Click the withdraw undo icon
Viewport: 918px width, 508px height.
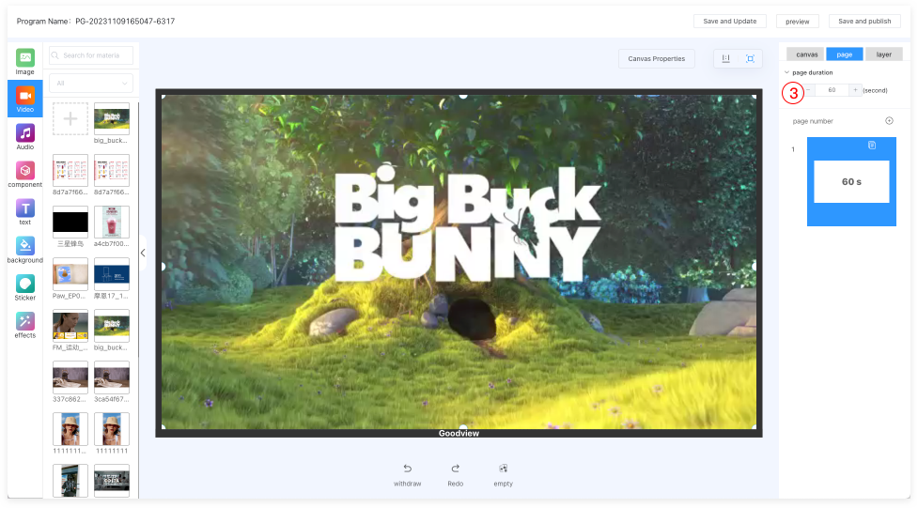[x=408, y=469]
